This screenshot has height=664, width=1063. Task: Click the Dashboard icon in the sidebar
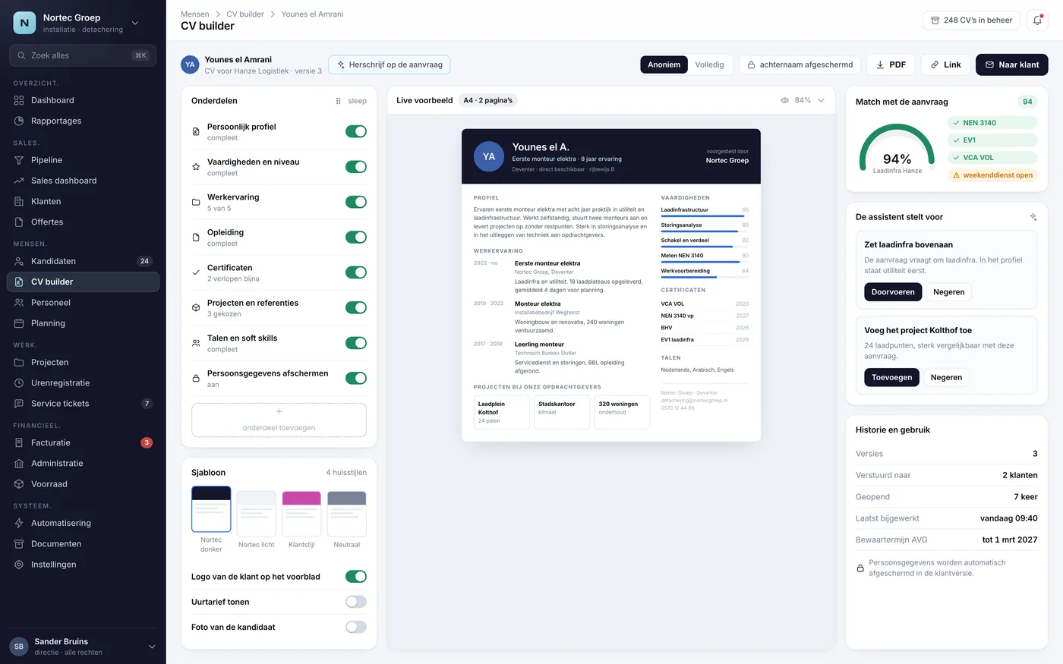tap(19, 100)
